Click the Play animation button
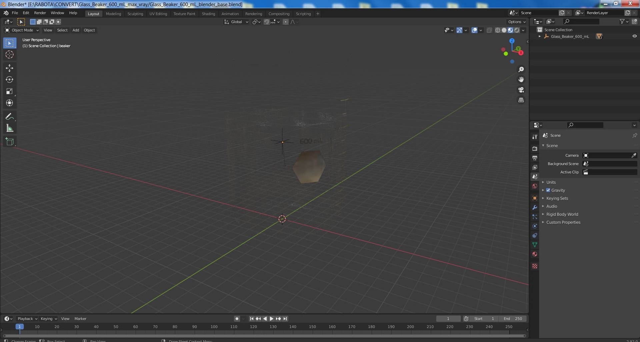Viewport: 640px width, 342px height. click(272, 319)
